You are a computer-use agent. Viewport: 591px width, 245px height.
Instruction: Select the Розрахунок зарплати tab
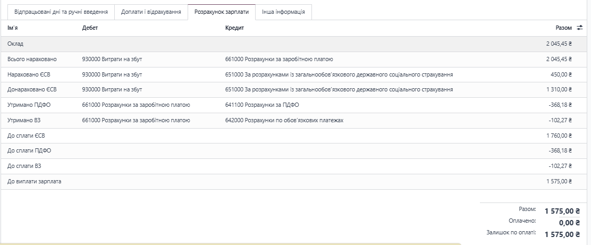pos(222,12)
